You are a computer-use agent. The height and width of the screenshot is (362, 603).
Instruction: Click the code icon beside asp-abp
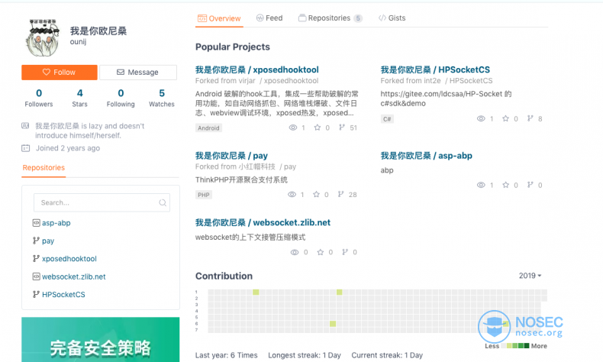[36, 223]
